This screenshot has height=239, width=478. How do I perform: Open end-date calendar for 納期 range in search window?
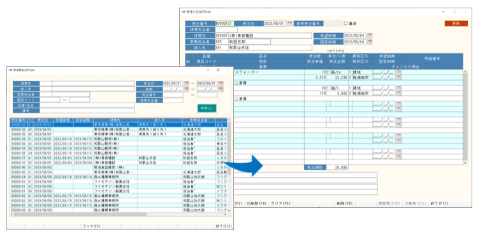pos(221,89)
